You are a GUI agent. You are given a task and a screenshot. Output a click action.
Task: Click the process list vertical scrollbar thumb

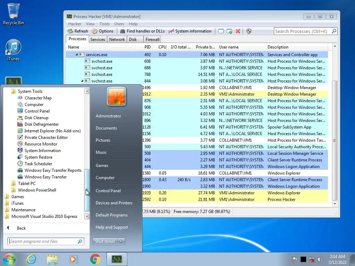pos(335,140)
